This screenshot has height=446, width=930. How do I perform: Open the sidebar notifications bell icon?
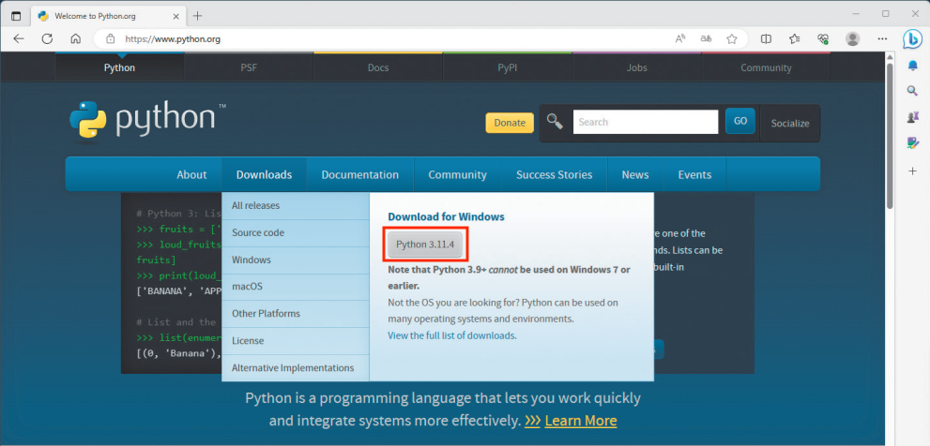tap(913, 66)
